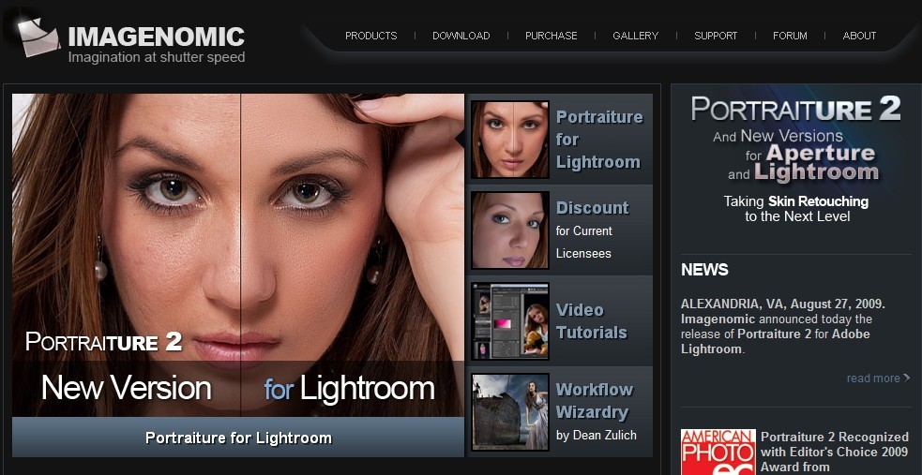The image size is (922, 475).
Task: Select Portraiture for Lightroom thumbnail image
Action: 510,140
